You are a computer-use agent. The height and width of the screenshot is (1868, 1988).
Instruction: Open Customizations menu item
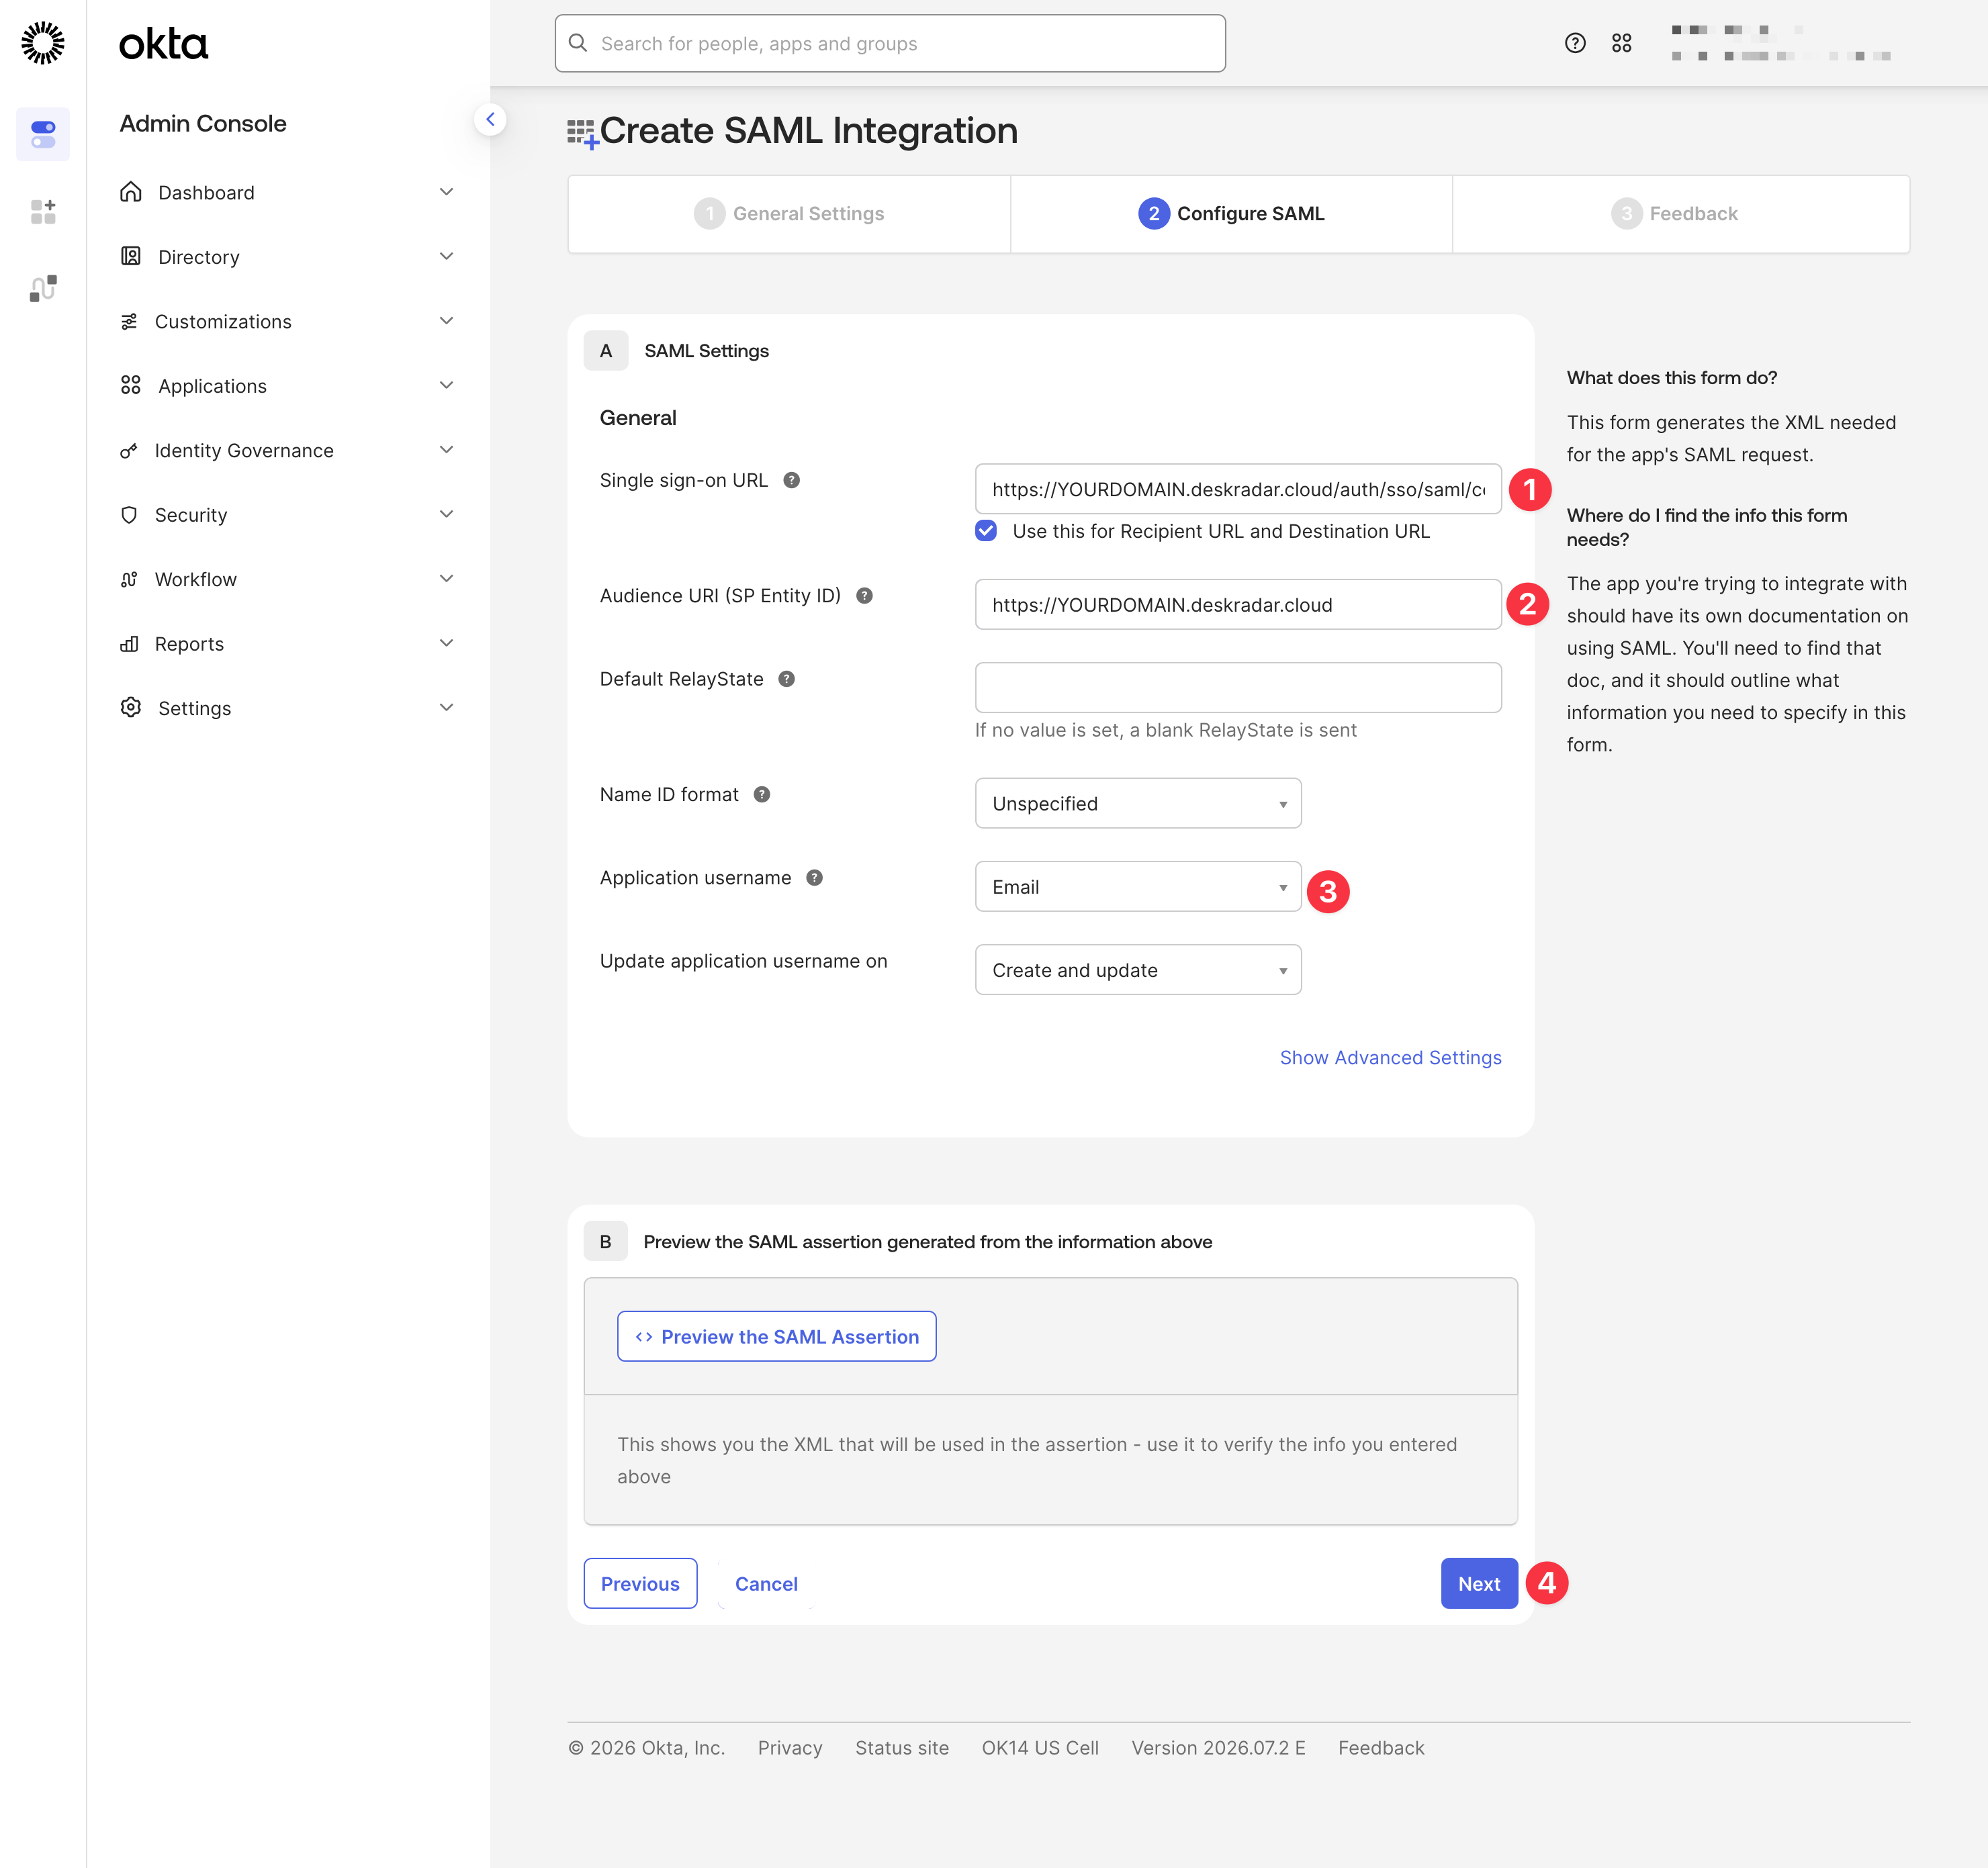[x=288, y=322]
